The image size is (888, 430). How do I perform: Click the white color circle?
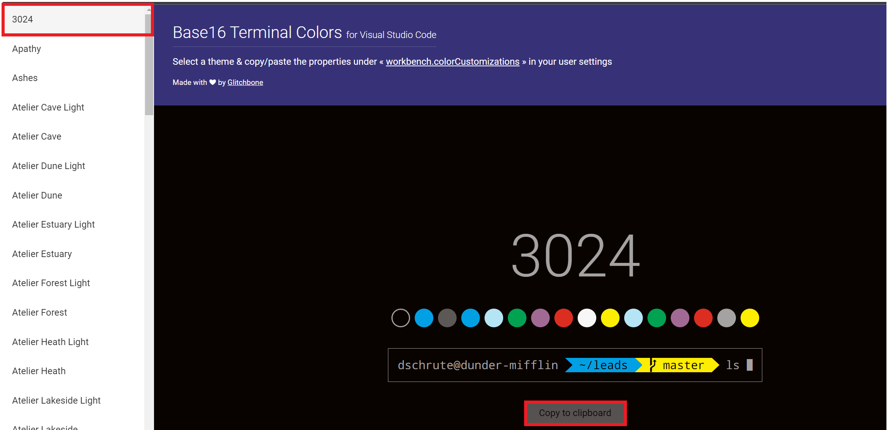(x=587, y=318)
